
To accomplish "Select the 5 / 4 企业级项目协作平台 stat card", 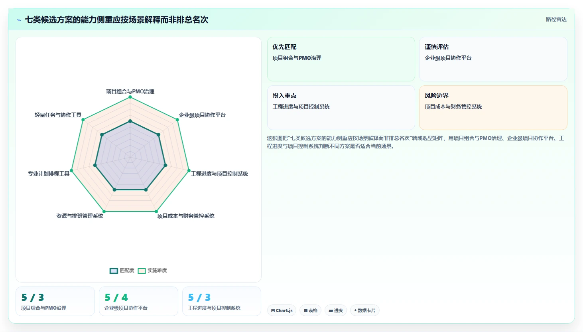I will 138,301.
